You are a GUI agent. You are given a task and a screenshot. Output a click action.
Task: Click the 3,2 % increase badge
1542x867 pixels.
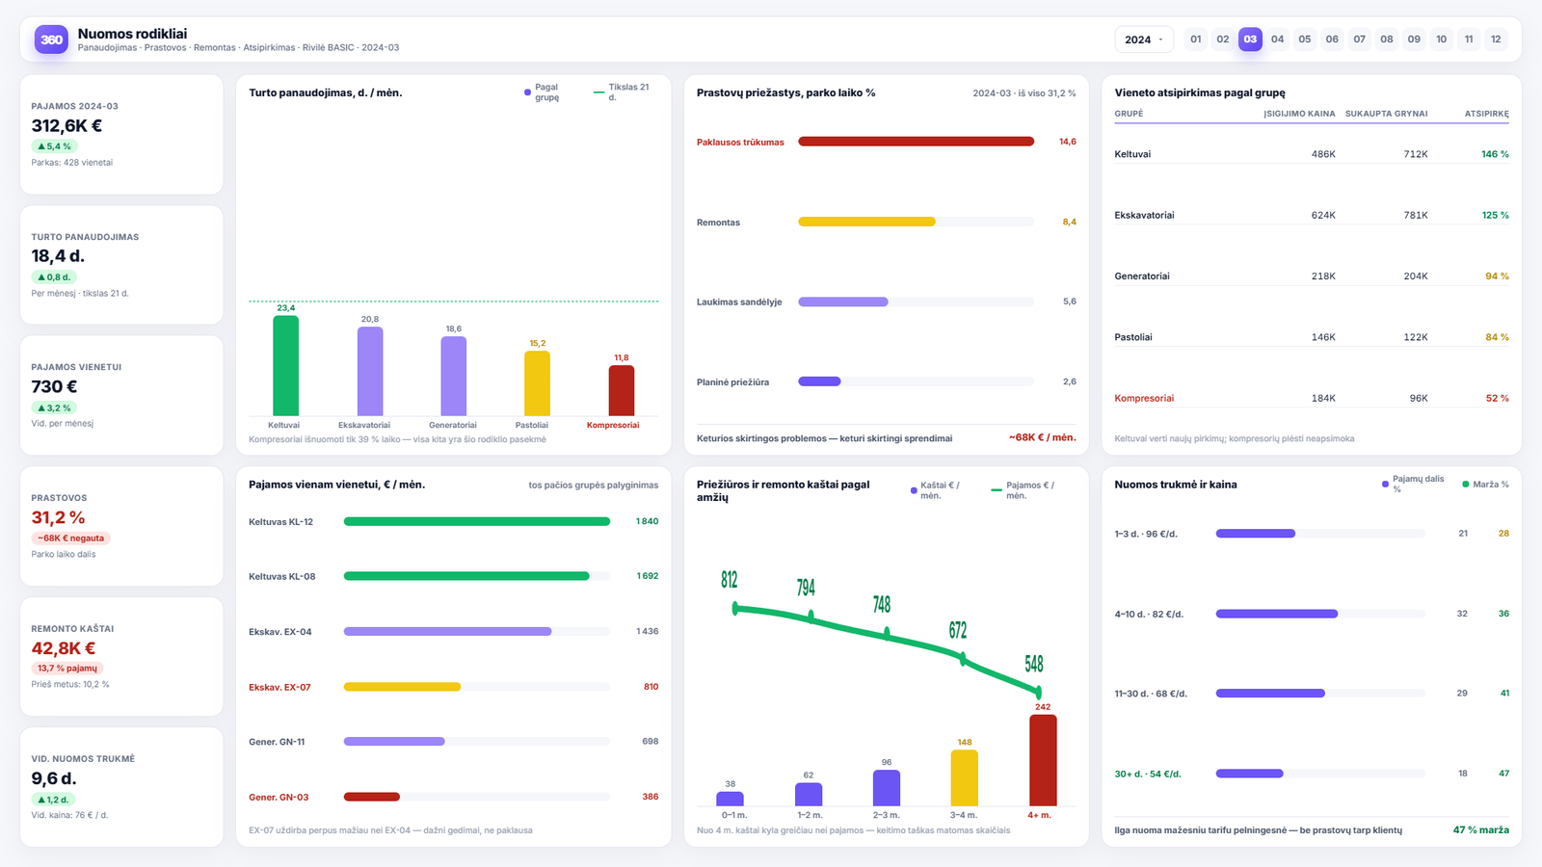(x=54, y=407)
